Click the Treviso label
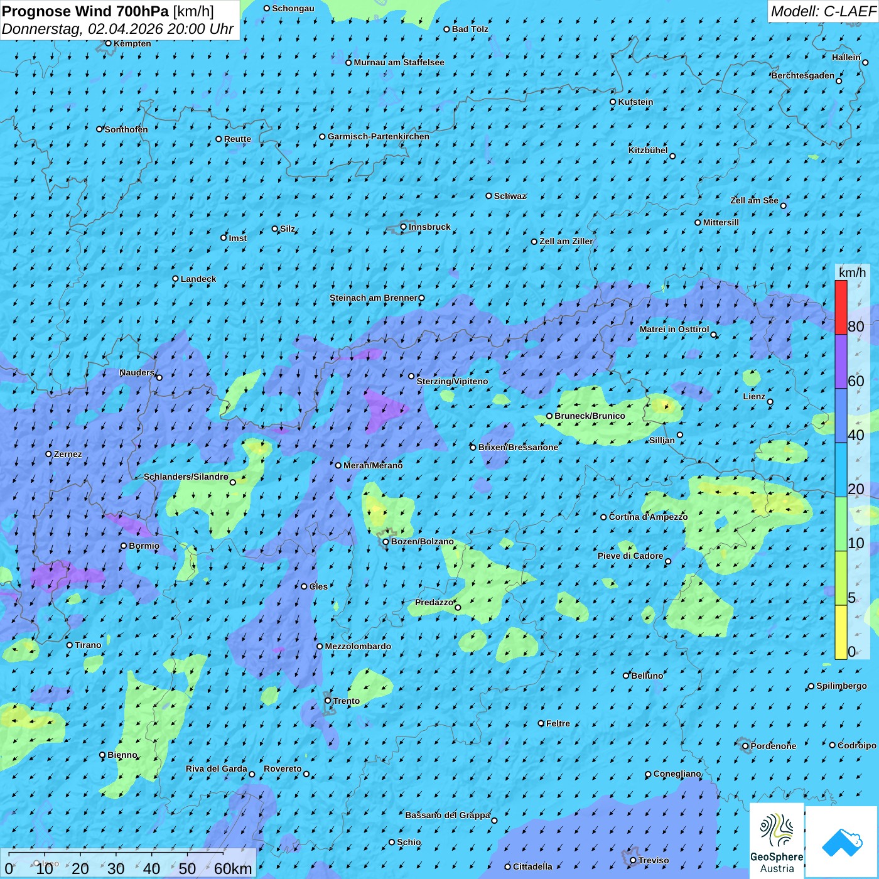 point(654,860)
